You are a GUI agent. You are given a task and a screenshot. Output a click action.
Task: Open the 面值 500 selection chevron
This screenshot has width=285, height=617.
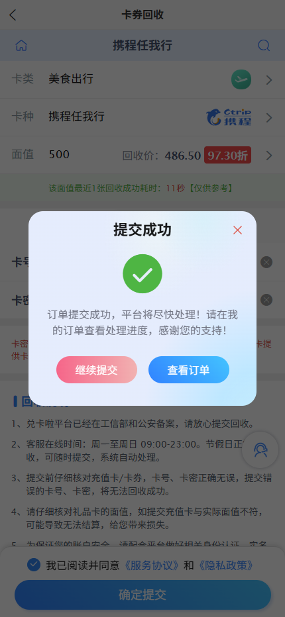[x=269, y=156]
